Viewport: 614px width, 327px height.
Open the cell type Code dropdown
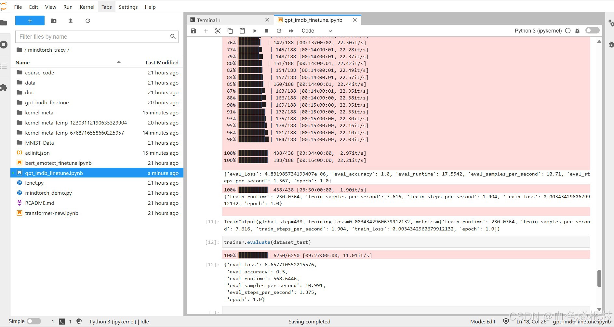[316, 31]
